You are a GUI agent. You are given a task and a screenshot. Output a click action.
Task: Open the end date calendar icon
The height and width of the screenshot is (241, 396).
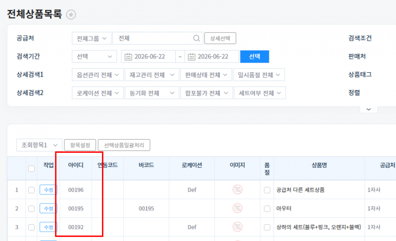point(192,56)
